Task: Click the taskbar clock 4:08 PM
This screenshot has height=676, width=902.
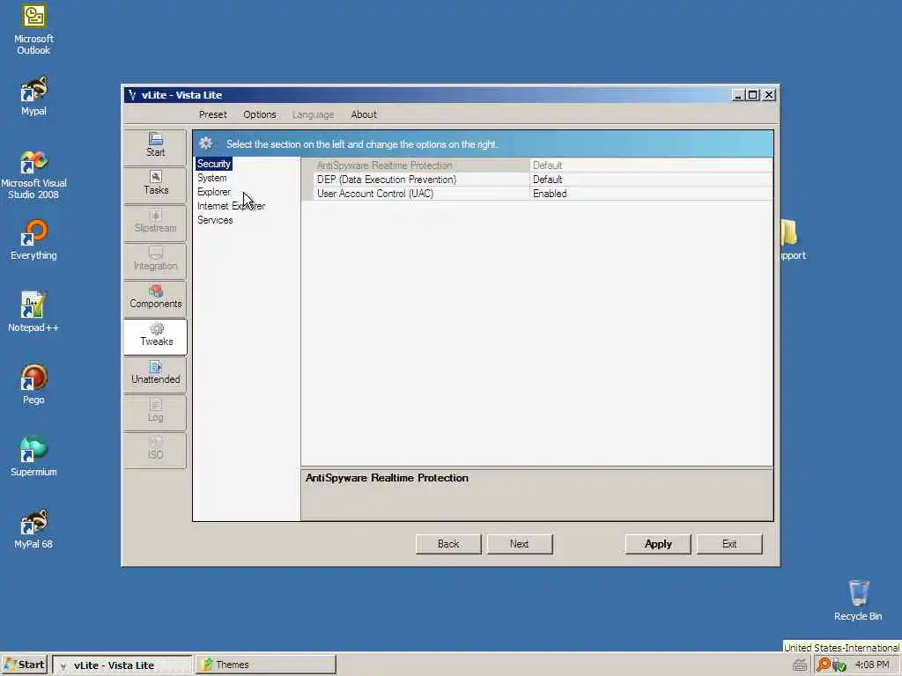Action: tap(872, 665)
